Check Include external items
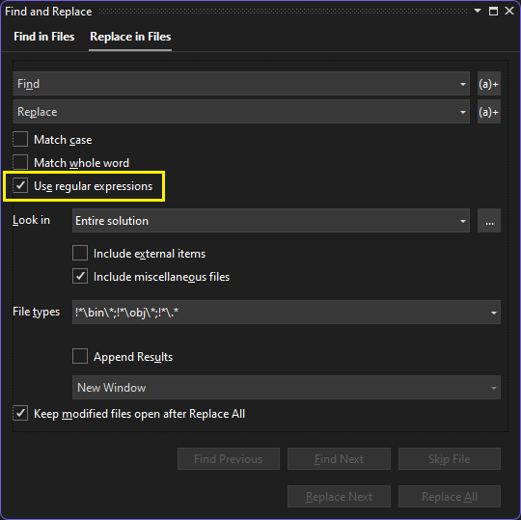 point(80,253)
